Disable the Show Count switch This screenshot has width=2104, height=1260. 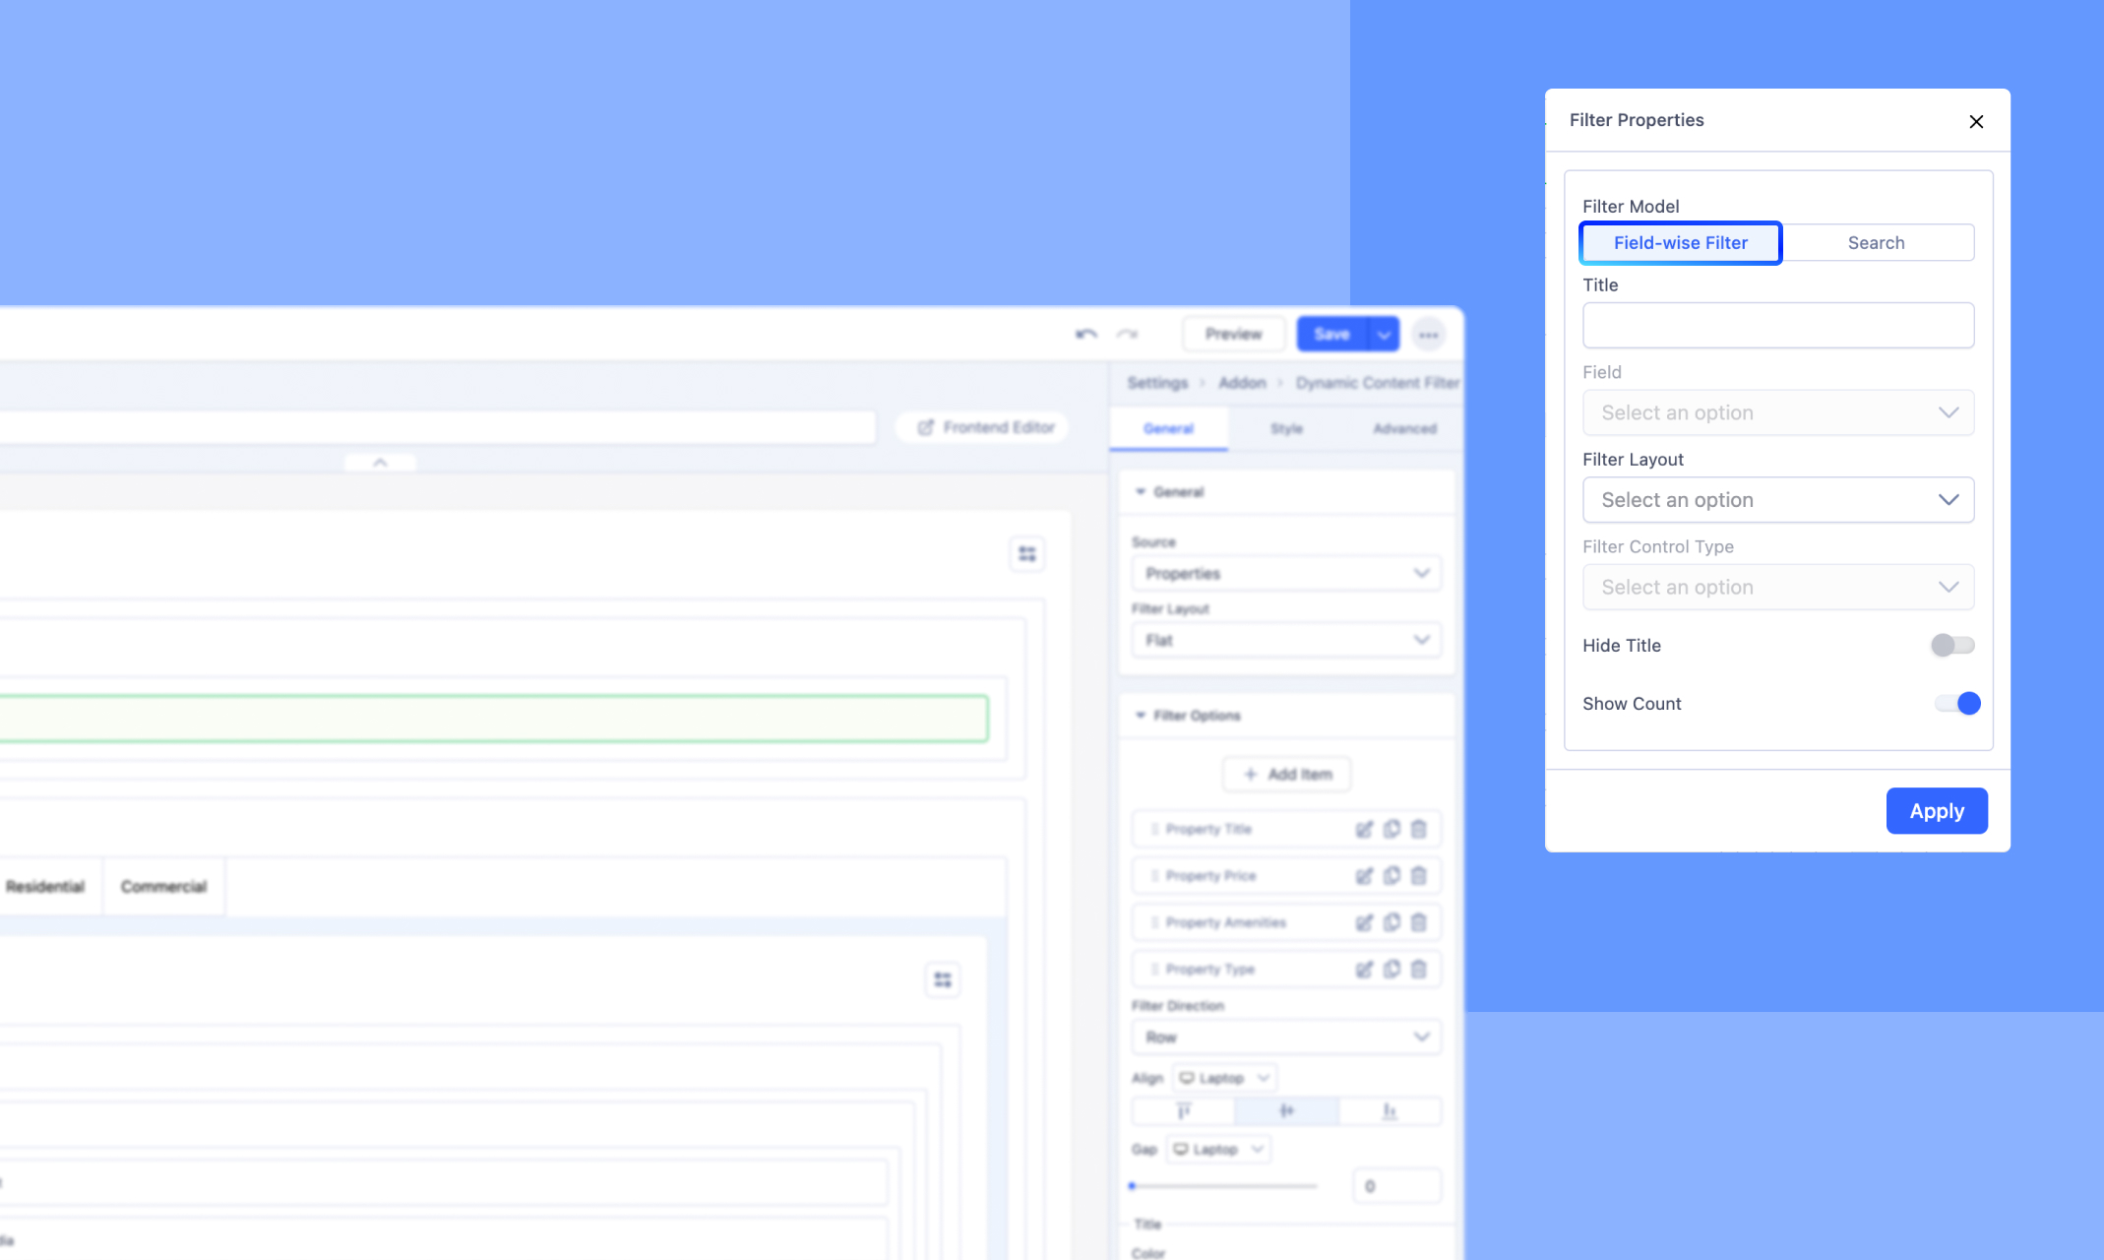coord(1956,704)
